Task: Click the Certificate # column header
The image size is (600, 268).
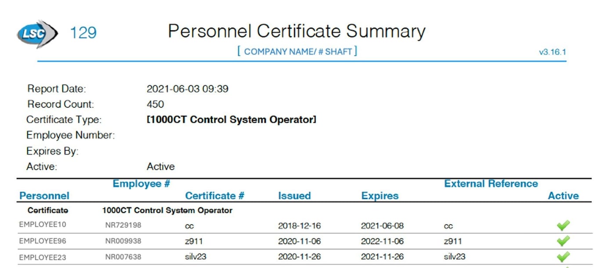Action: click(x=214, y=196)
